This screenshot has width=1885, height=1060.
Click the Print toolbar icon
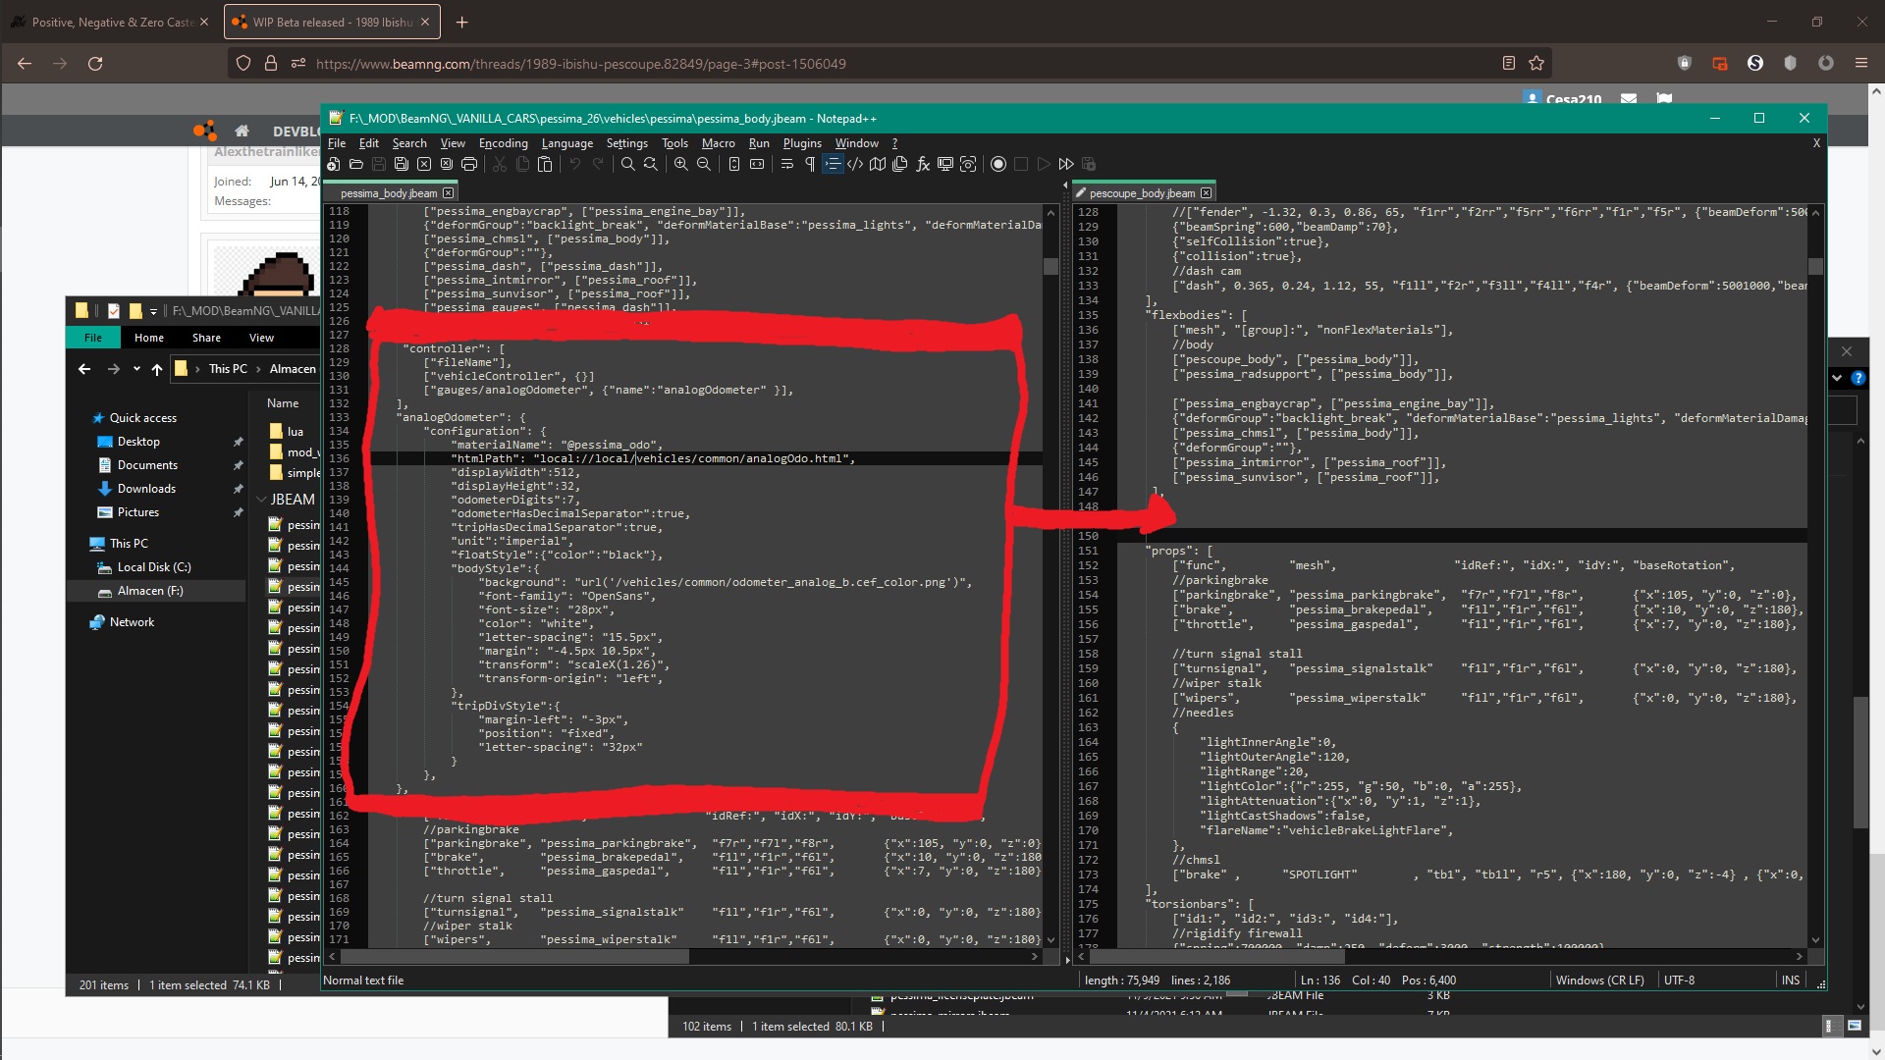tap(469, 165)
